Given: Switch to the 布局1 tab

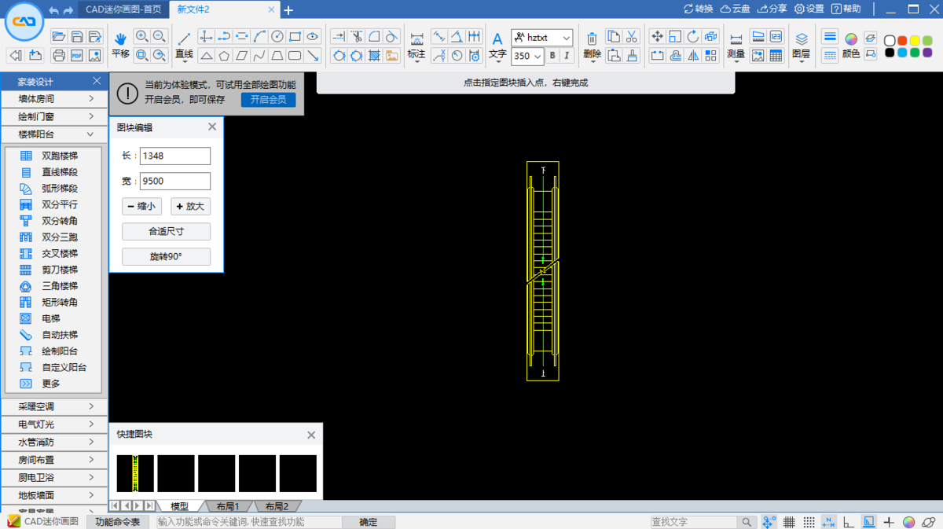Looking at the screenshot, I should (228, 506).
